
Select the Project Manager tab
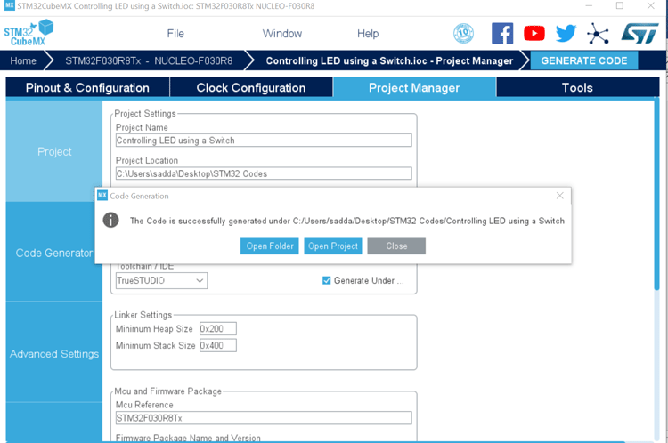pyautogui.click(x=414, y=88)
